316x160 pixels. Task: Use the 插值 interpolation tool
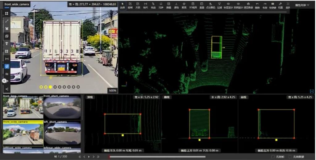point(169,6)
